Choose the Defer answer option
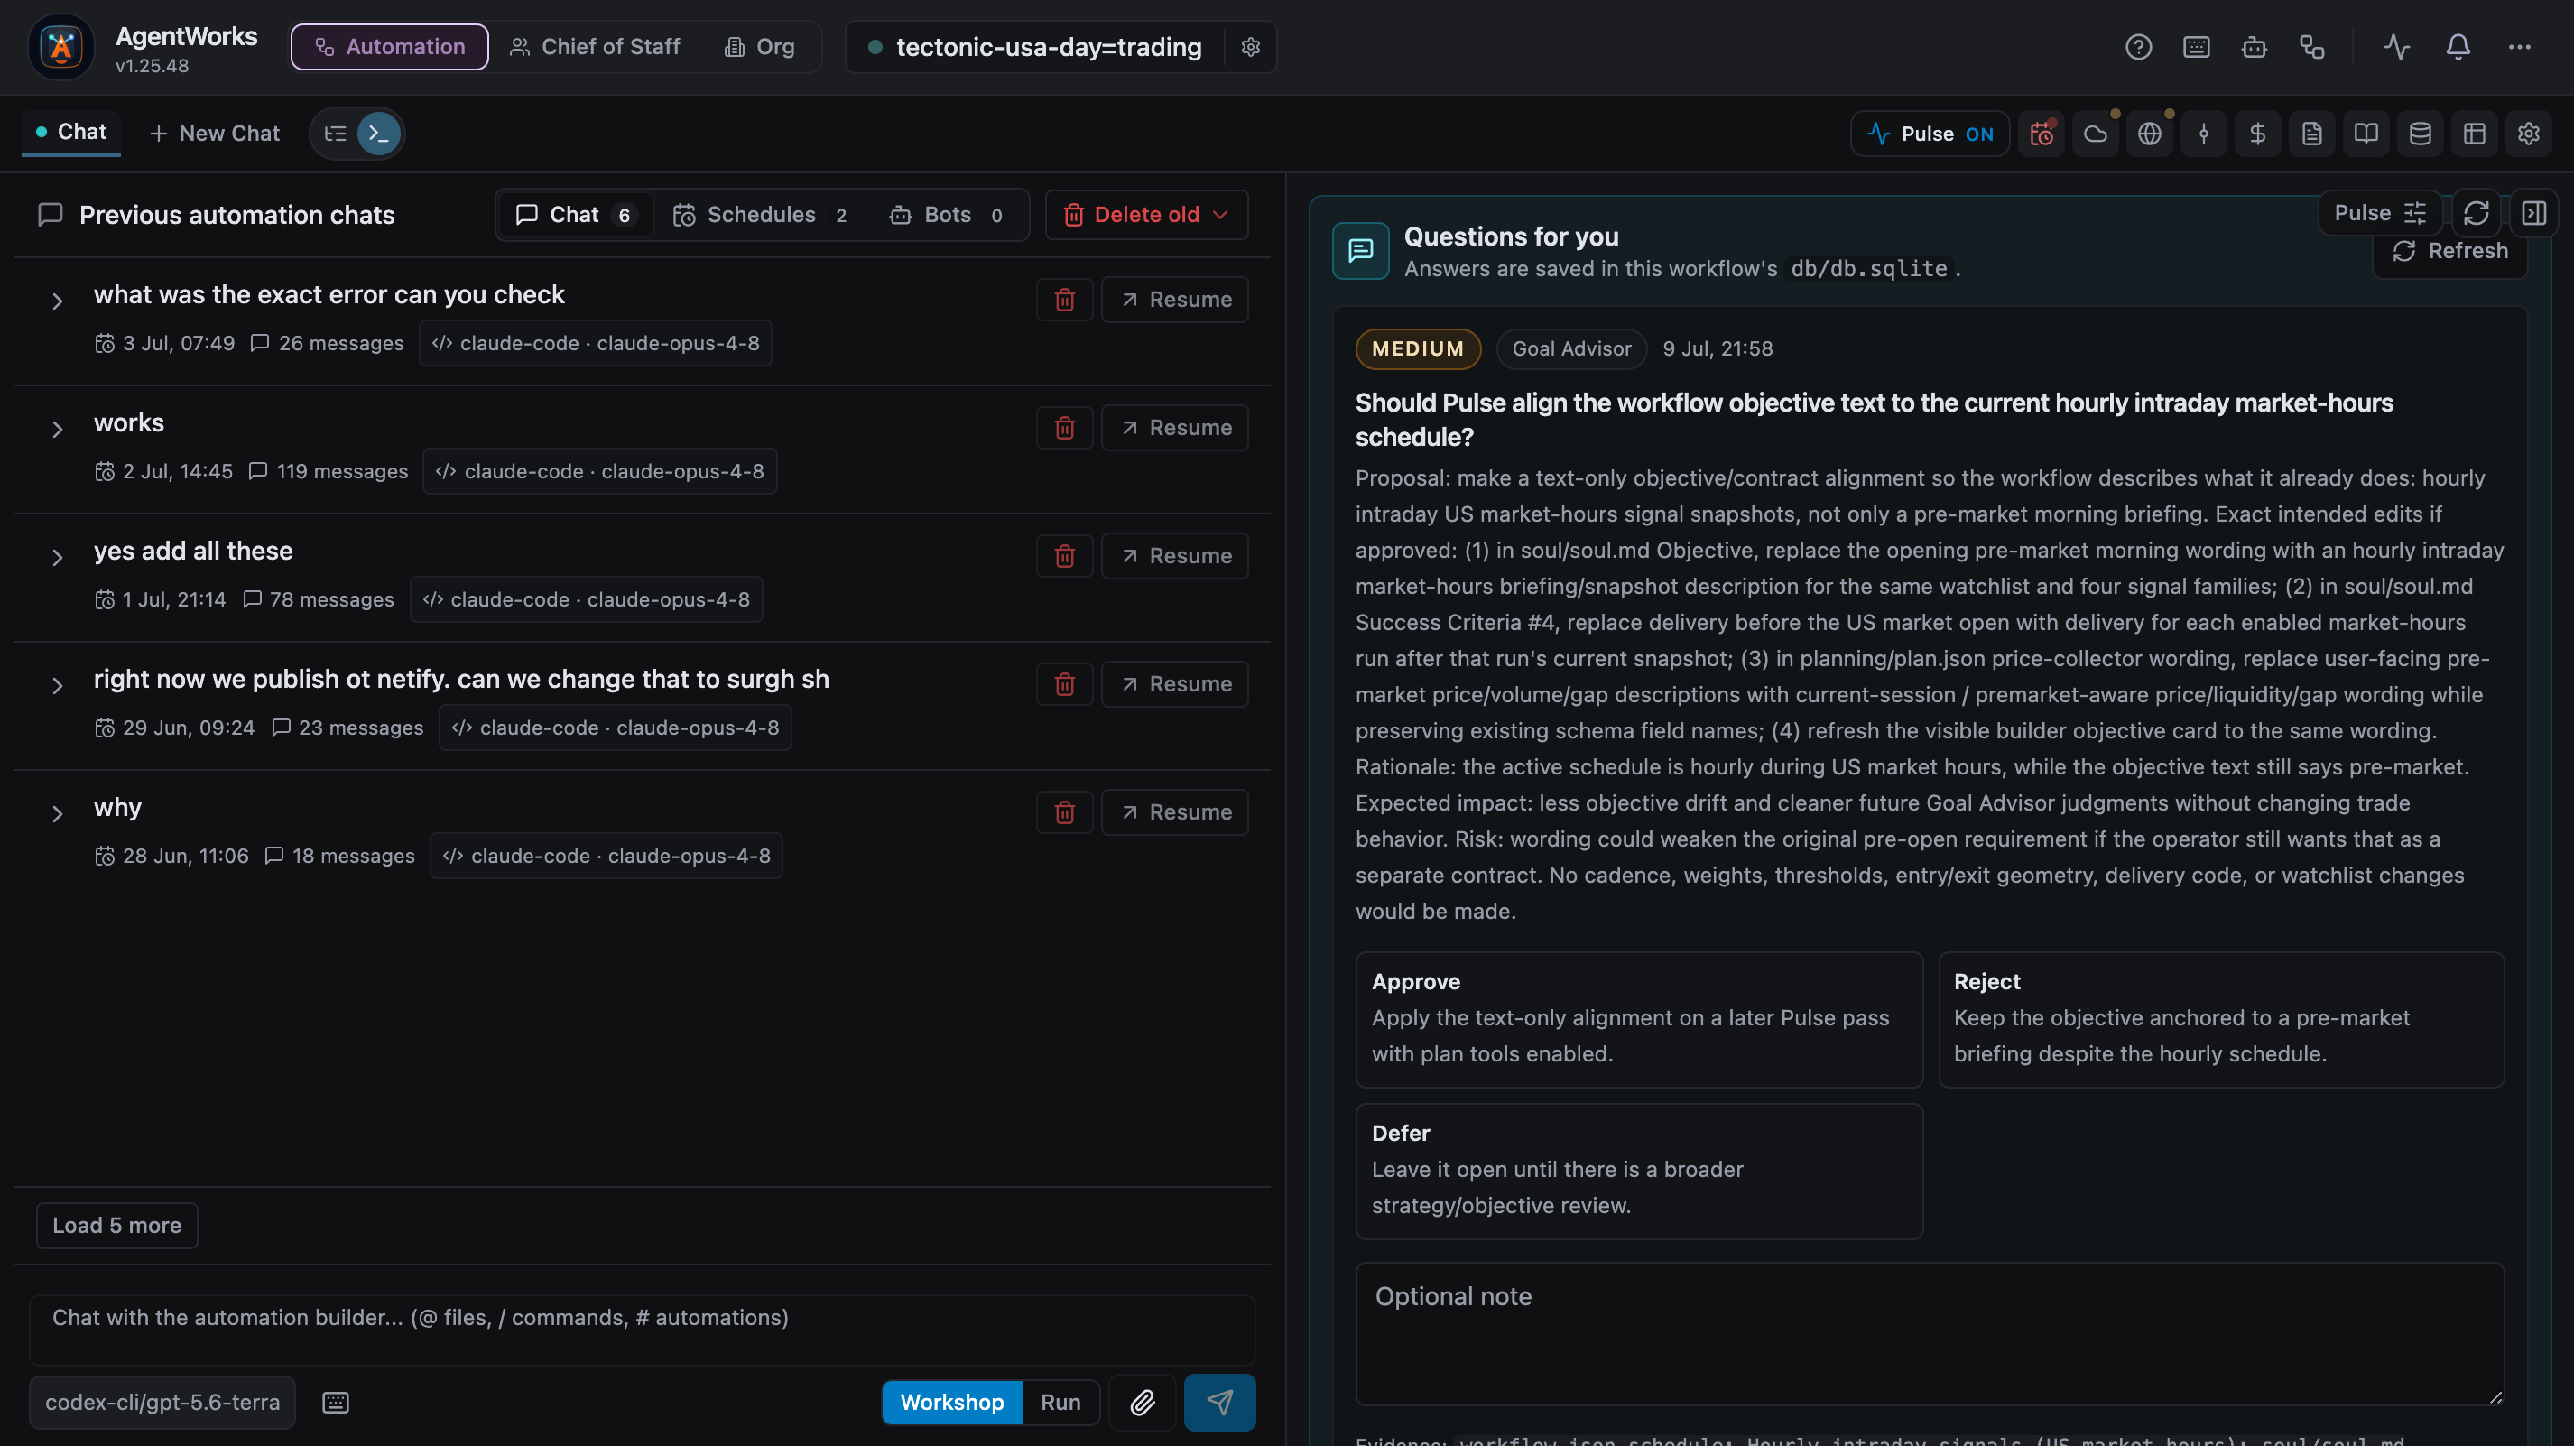 pos(1638,1170)
